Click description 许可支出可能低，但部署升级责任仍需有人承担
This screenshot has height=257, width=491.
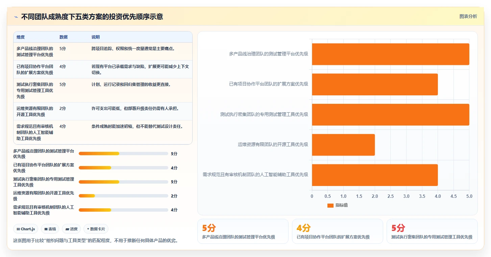[136, 109]
